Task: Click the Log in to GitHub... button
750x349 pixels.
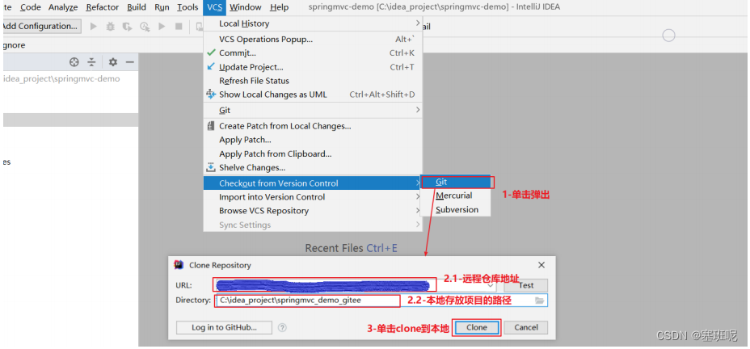Action: [225, 327]
